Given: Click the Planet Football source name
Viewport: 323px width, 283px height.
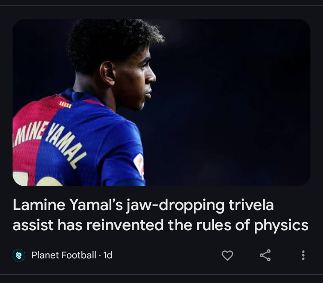Looking at the screenshot, I should click(x=64, y=255).
